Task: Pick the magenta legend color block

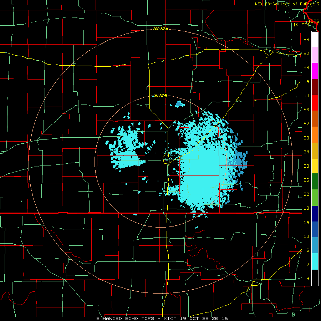Action: pyautogui.click(x=315, y=71)
